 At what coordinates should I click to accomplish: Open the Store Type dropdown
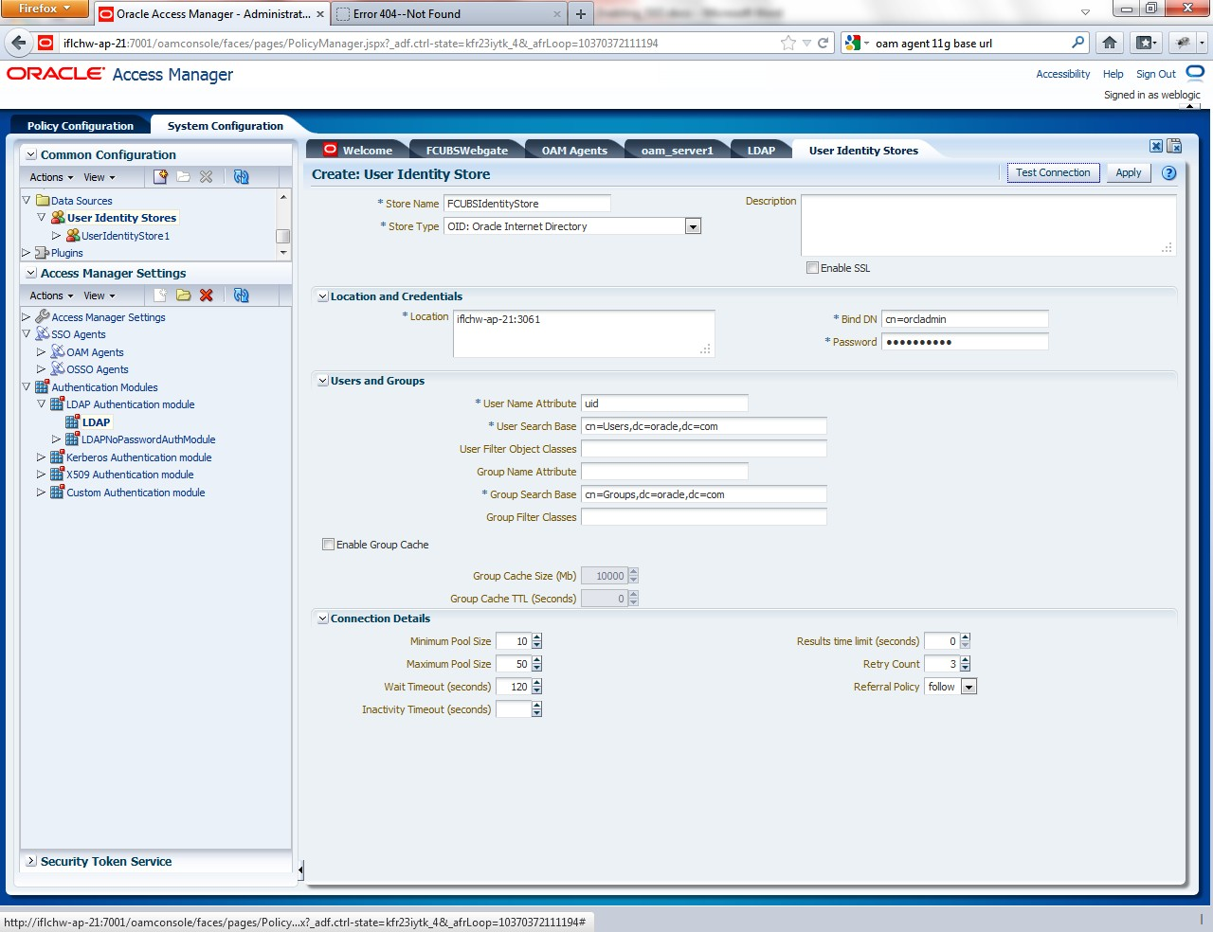pos(694,226)
